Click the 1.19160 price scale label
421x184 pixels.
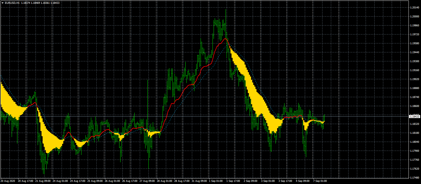point(414,70)
